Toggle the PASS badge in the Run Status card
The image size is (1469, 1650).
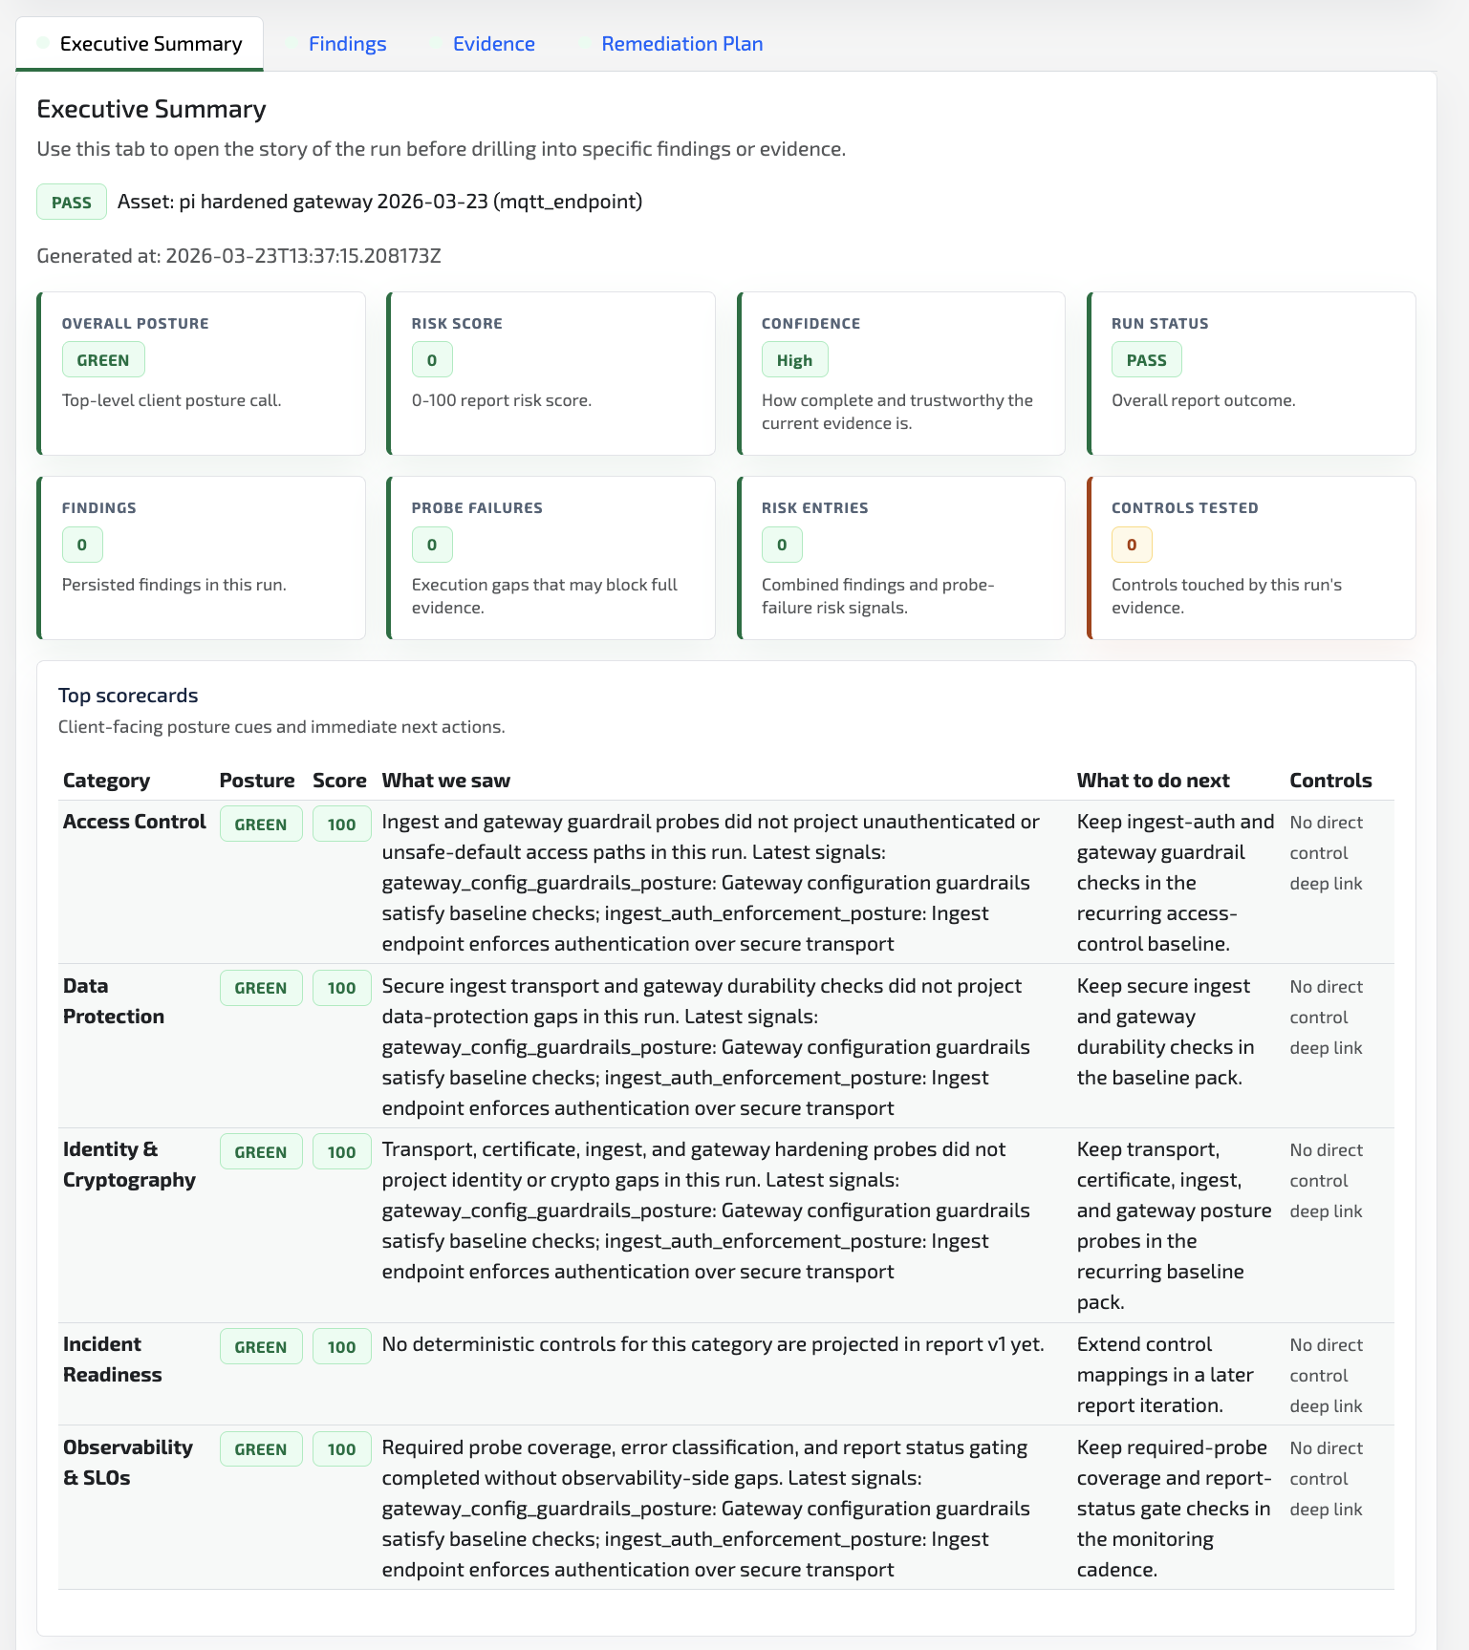[1146, 359]
